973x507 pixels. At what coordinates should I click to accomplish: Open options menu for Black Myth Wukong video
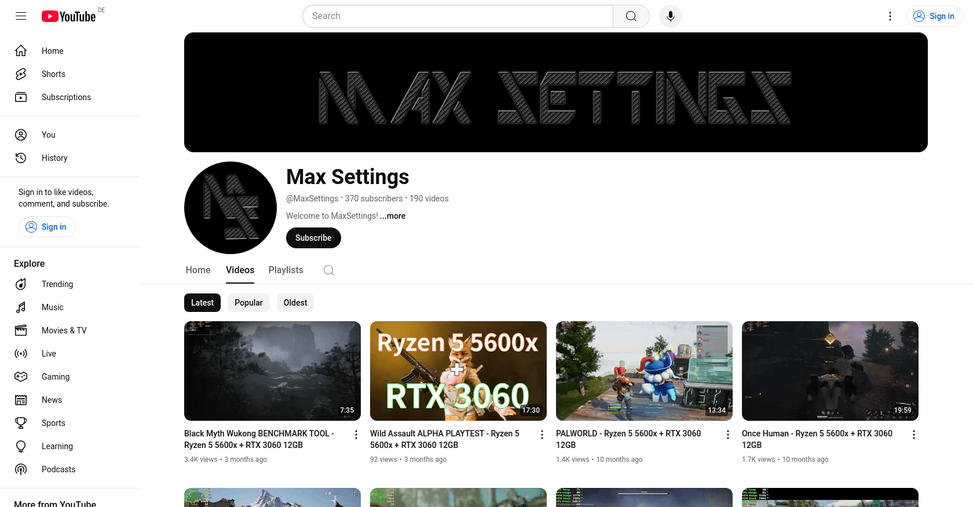(356, 435)
